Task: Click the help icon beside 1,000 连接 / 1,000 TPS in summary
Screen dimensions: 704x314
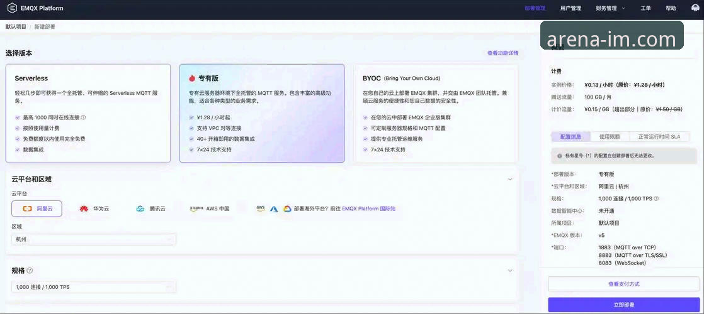Action: [x=656, y=198]
